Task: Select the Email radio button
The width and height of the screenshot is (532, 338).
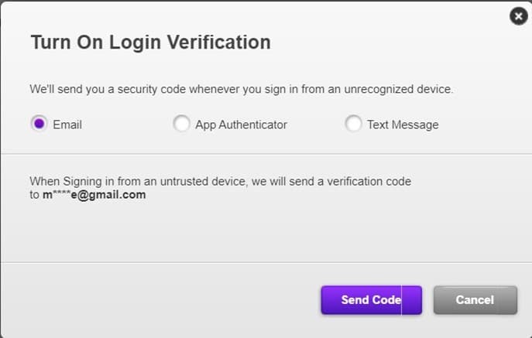Action: pos(39,124)
